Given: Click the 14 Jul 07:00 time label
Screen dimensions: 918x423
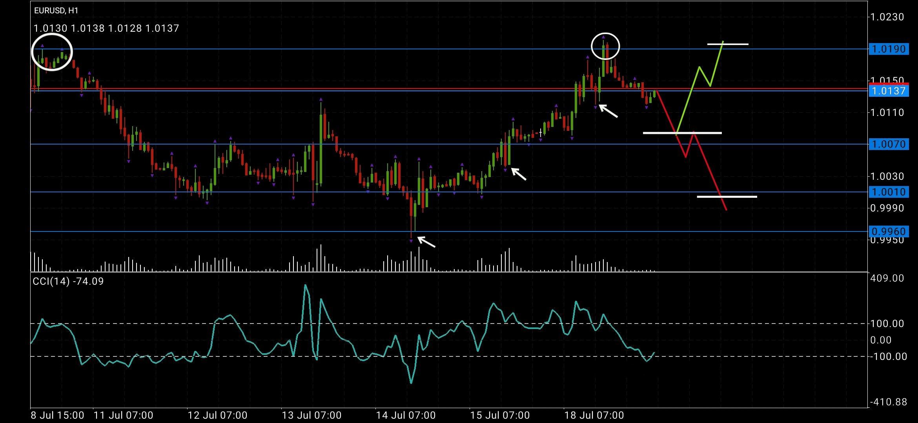Looking at the screenshot, I should pos(406,415).
